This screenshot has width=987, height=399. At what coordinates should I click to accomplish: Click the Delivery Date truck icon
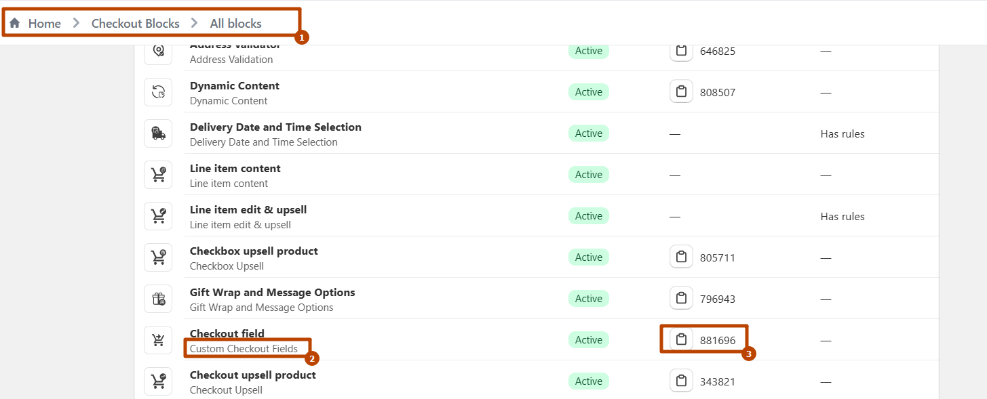[x=158, y=133]
